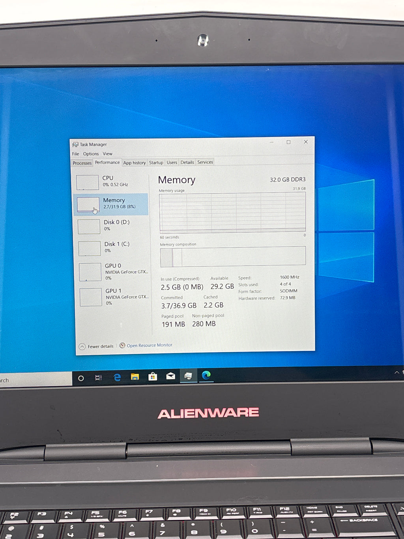The width and height of the screenshot is (404, 539).
Task: Click the memory composition bar
Action: point(233,257)
